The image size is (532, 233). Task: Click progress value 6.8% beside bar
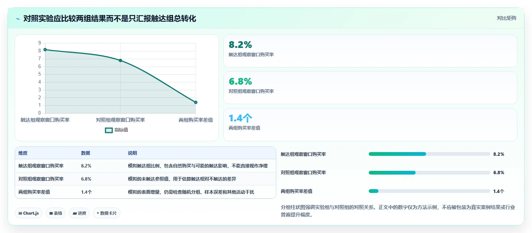(x=499, y=173)
